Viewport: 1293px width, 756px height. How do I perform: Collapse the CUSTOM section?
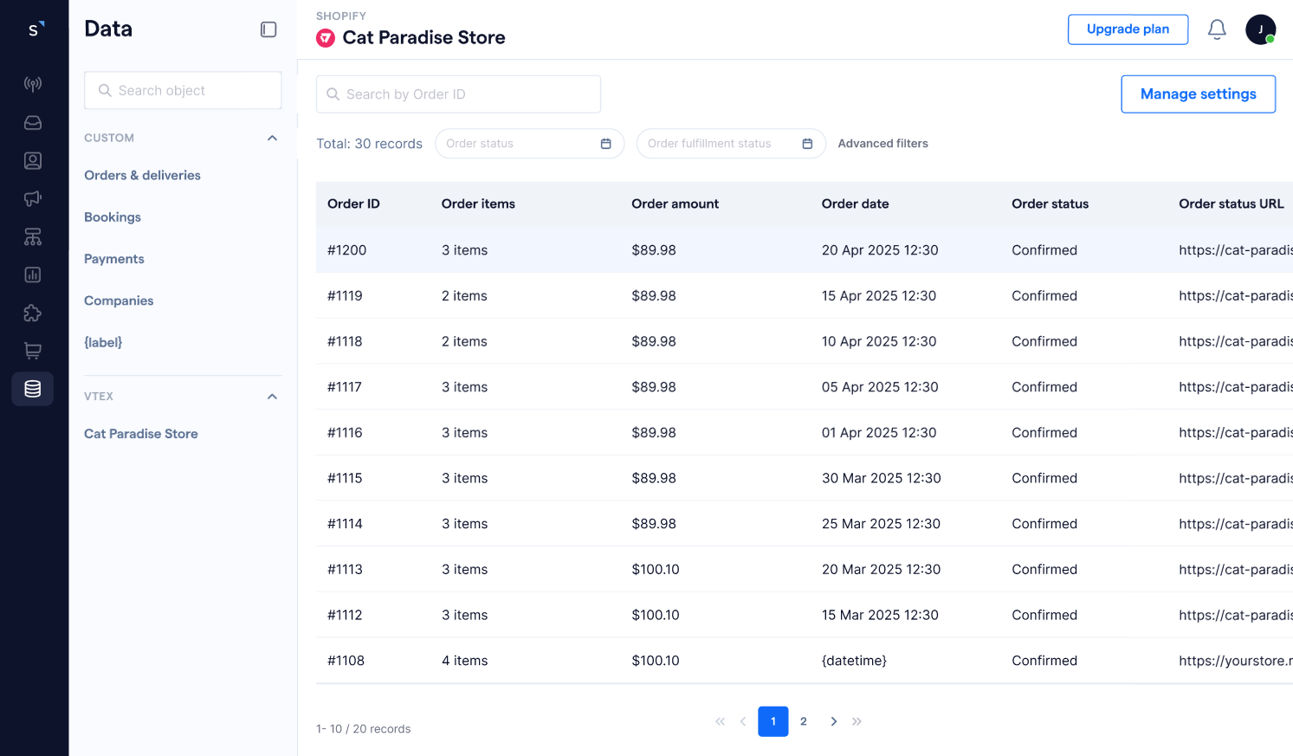[x=272, y=138]
